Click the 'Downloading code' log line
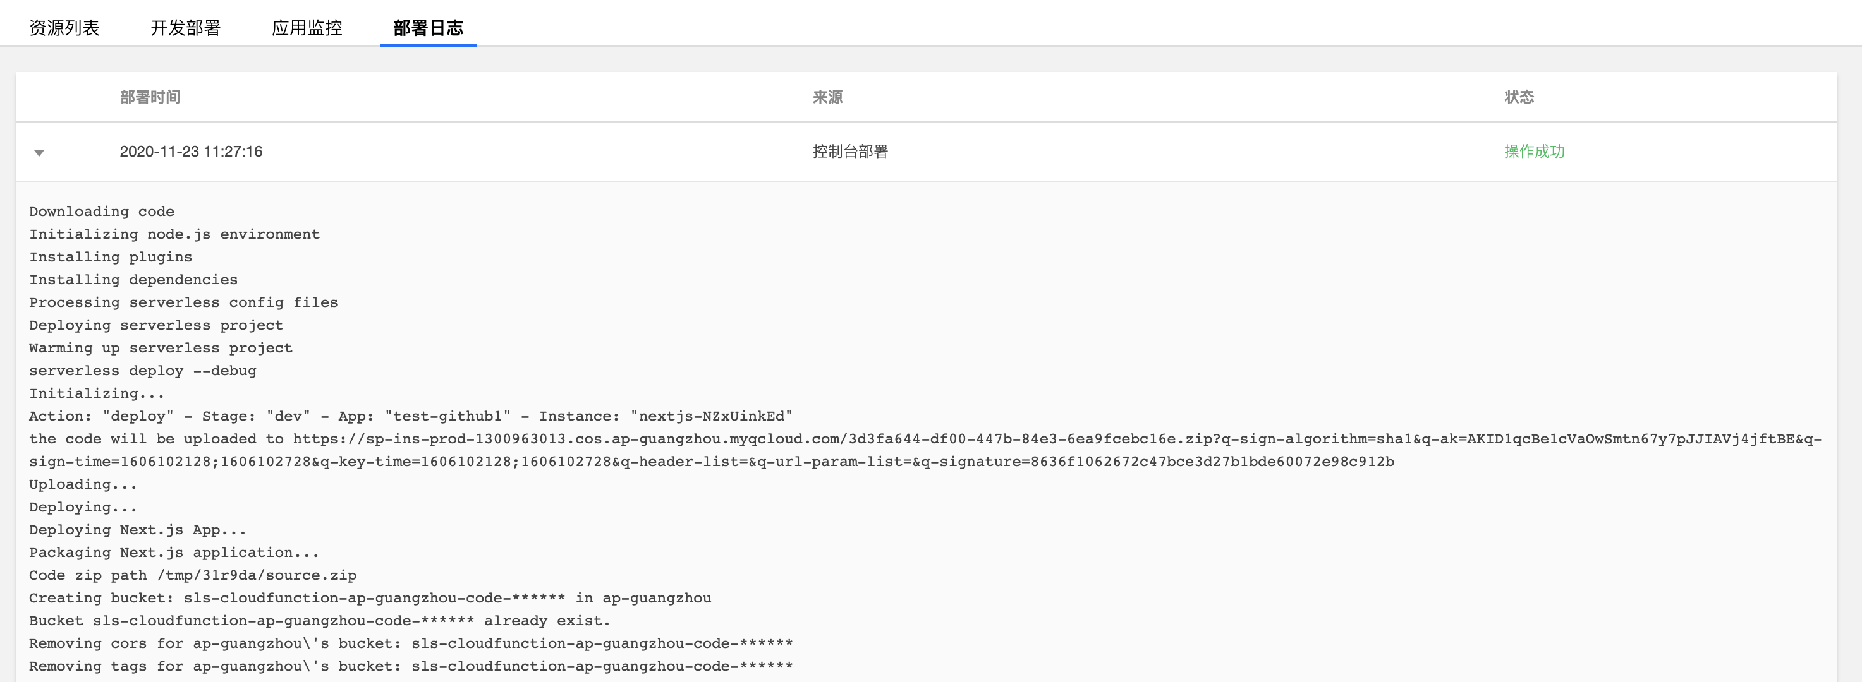Image resolution: width=1862 pixels, height=682 pixels. point(102,212)
